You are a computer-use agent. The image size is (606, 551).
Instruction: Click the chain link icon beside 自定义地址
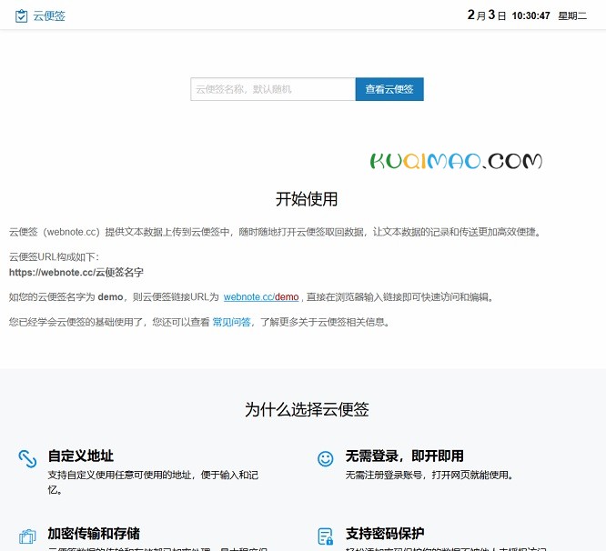coord(27,459)
